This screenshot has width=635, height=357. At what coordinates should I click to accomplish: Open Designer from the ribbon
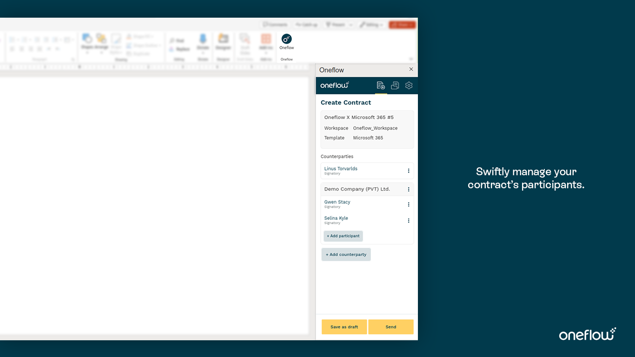223,42
